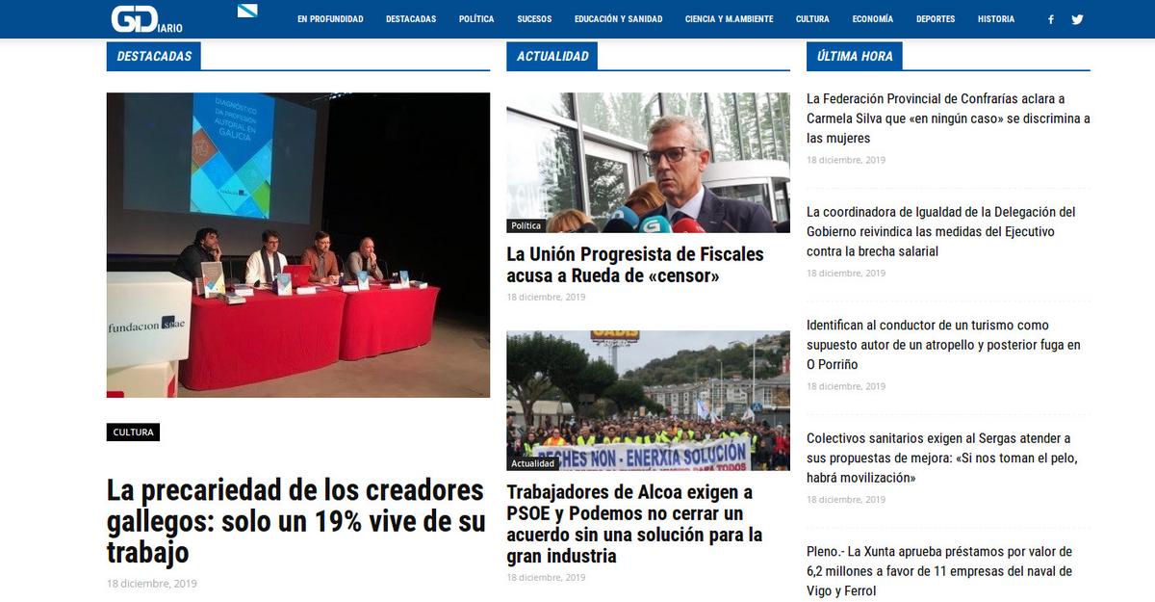1155x602 pixels.
Task: Open coordinadora de Igualdad news item
Action: pyautogui.click(x=941, y=231)
